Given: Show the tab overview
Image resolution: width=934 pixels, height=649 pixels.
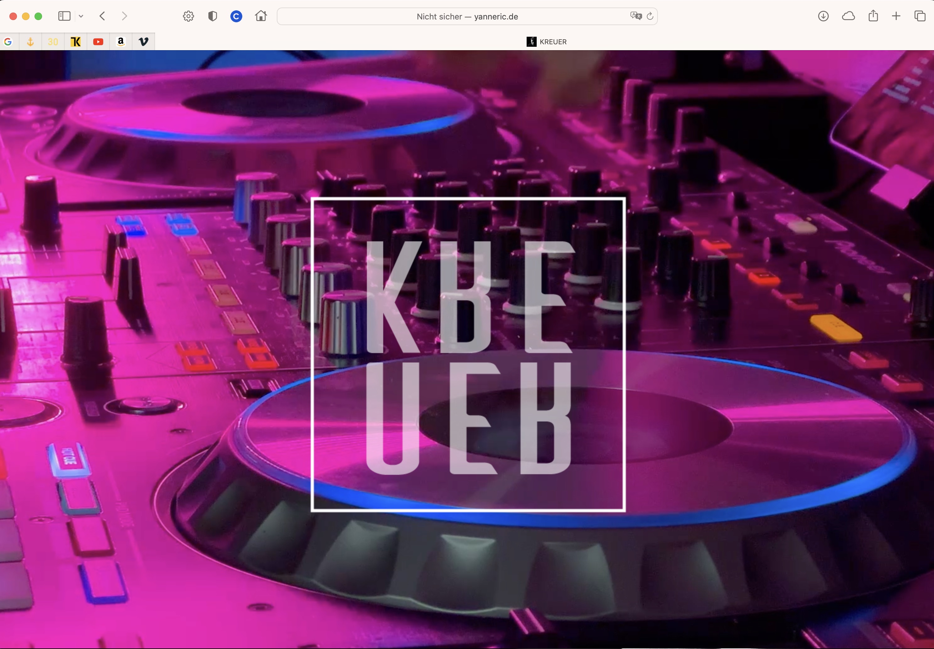Looking at the screenshot, I should 920,16.
